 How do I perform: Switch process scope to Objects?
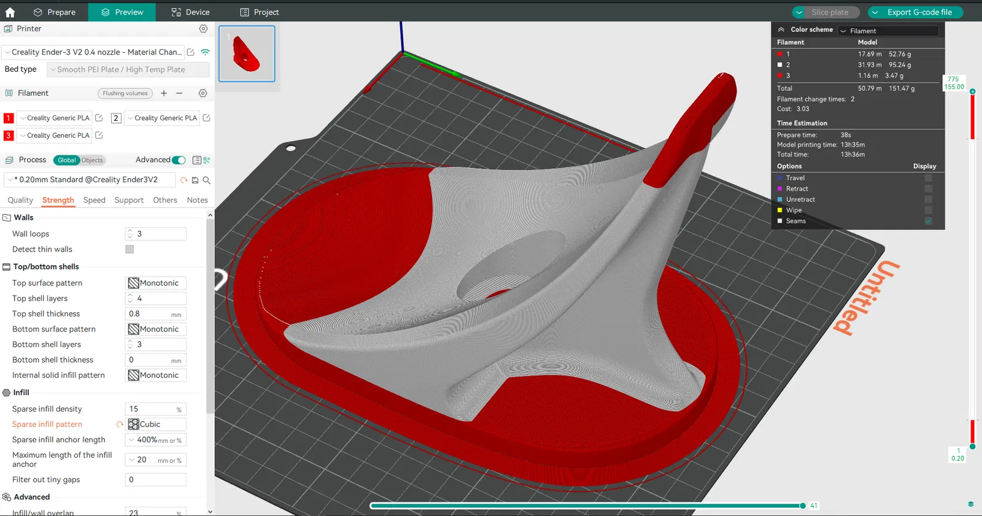[92, 160]
